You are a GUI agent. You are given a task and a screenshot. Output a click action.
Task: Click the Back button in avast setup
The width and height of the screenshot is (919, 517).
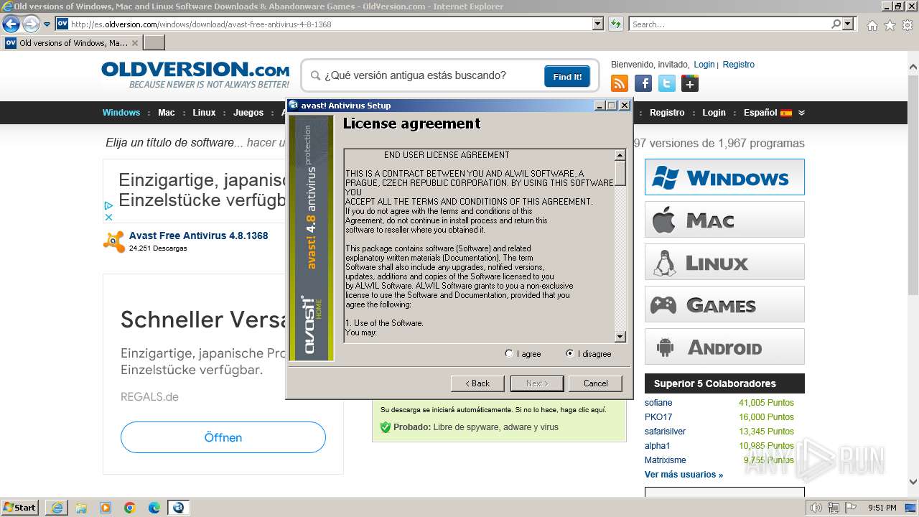(x=477, y=383)
